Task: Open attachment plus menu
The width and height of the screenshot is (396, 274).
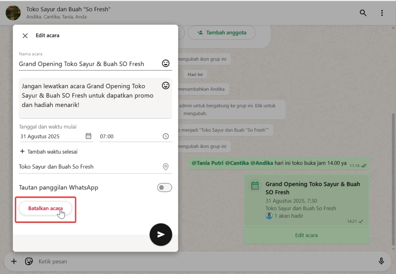Action: tap(14, 261)
